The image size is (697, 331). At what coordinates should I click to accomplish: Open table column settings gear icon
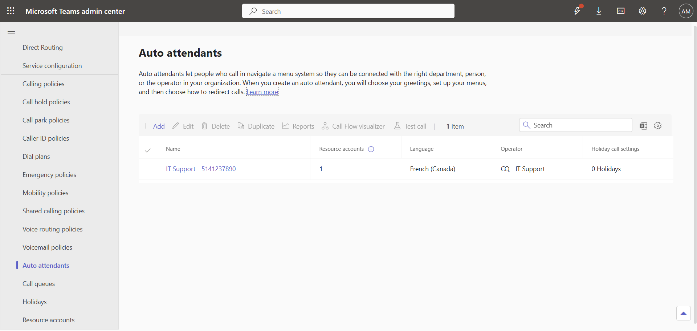(x=658, y=126)
